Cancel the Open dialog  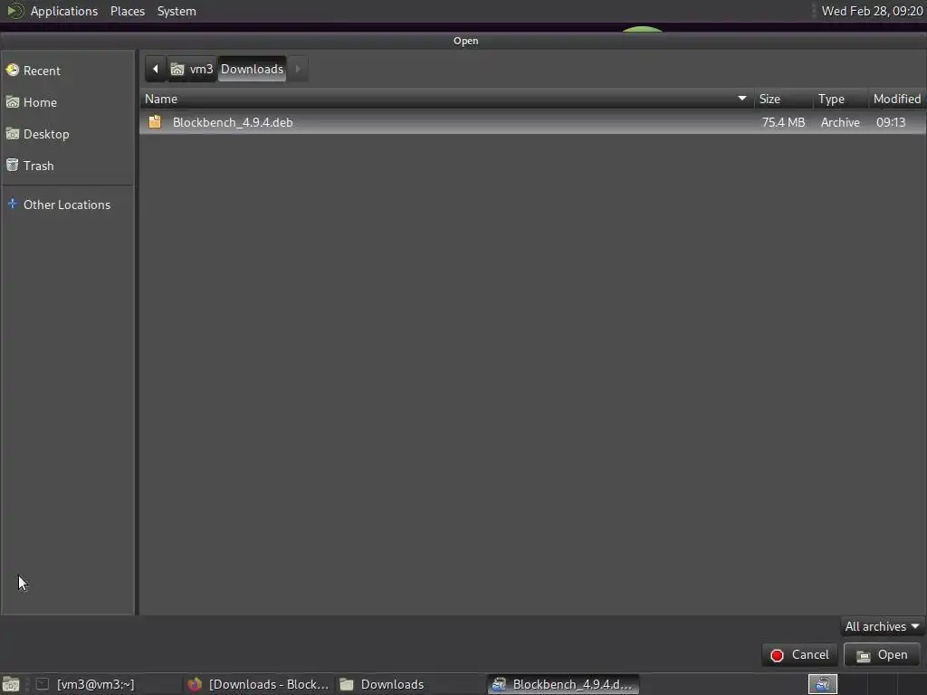pyautogui.click(x=800, y=655)
